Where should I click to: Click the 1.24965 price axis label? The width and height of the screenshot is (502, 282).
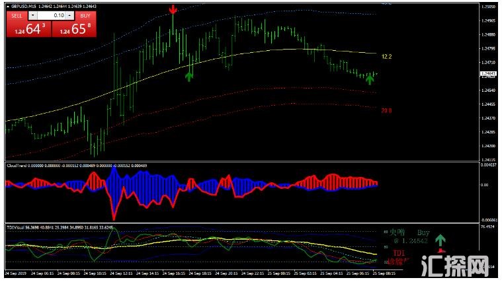pos(489,20)
